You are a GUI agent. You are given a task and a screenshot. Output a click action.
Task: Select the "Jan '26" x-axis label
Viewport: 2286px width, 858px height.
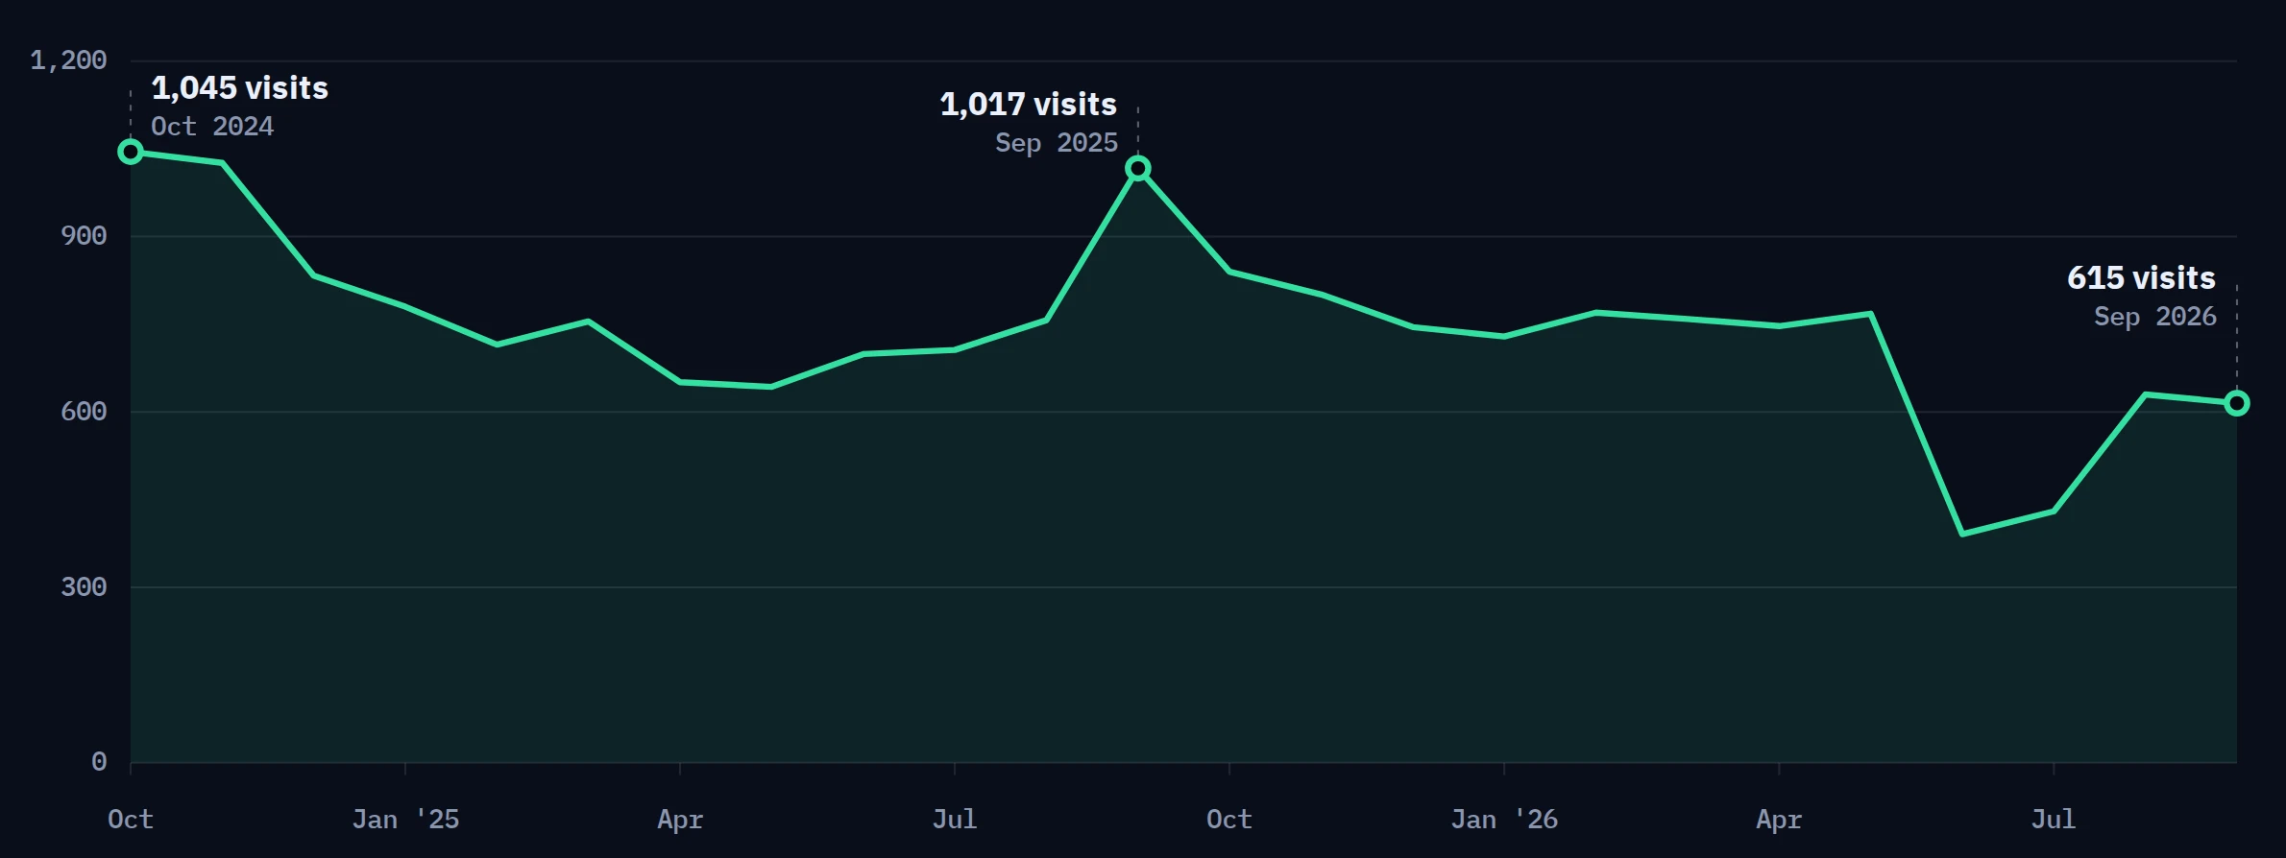[x=1504, y=820]
